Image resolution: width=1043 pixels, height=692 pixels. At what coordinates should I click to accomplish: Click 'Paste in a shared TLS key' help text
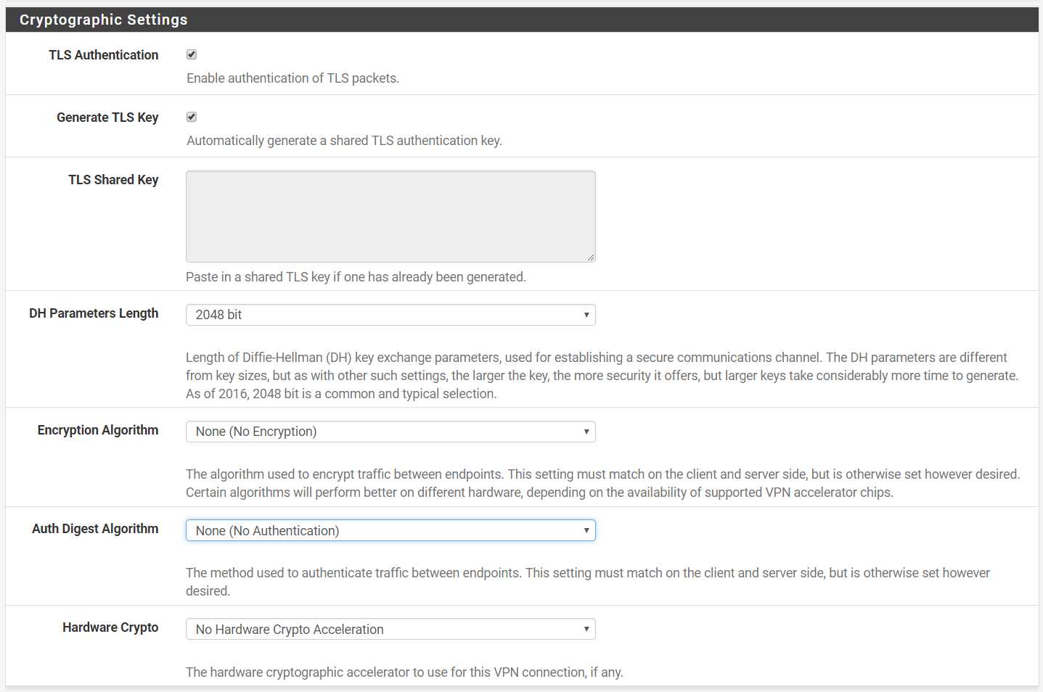click(x=356, y=277)
